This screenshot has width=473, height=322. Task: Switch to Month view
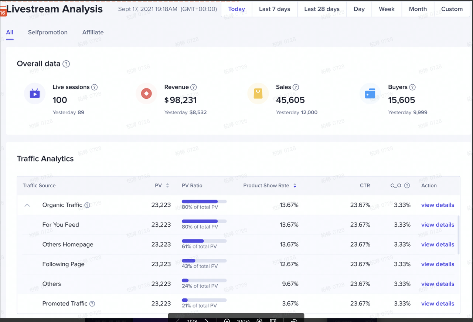[418, 9]
